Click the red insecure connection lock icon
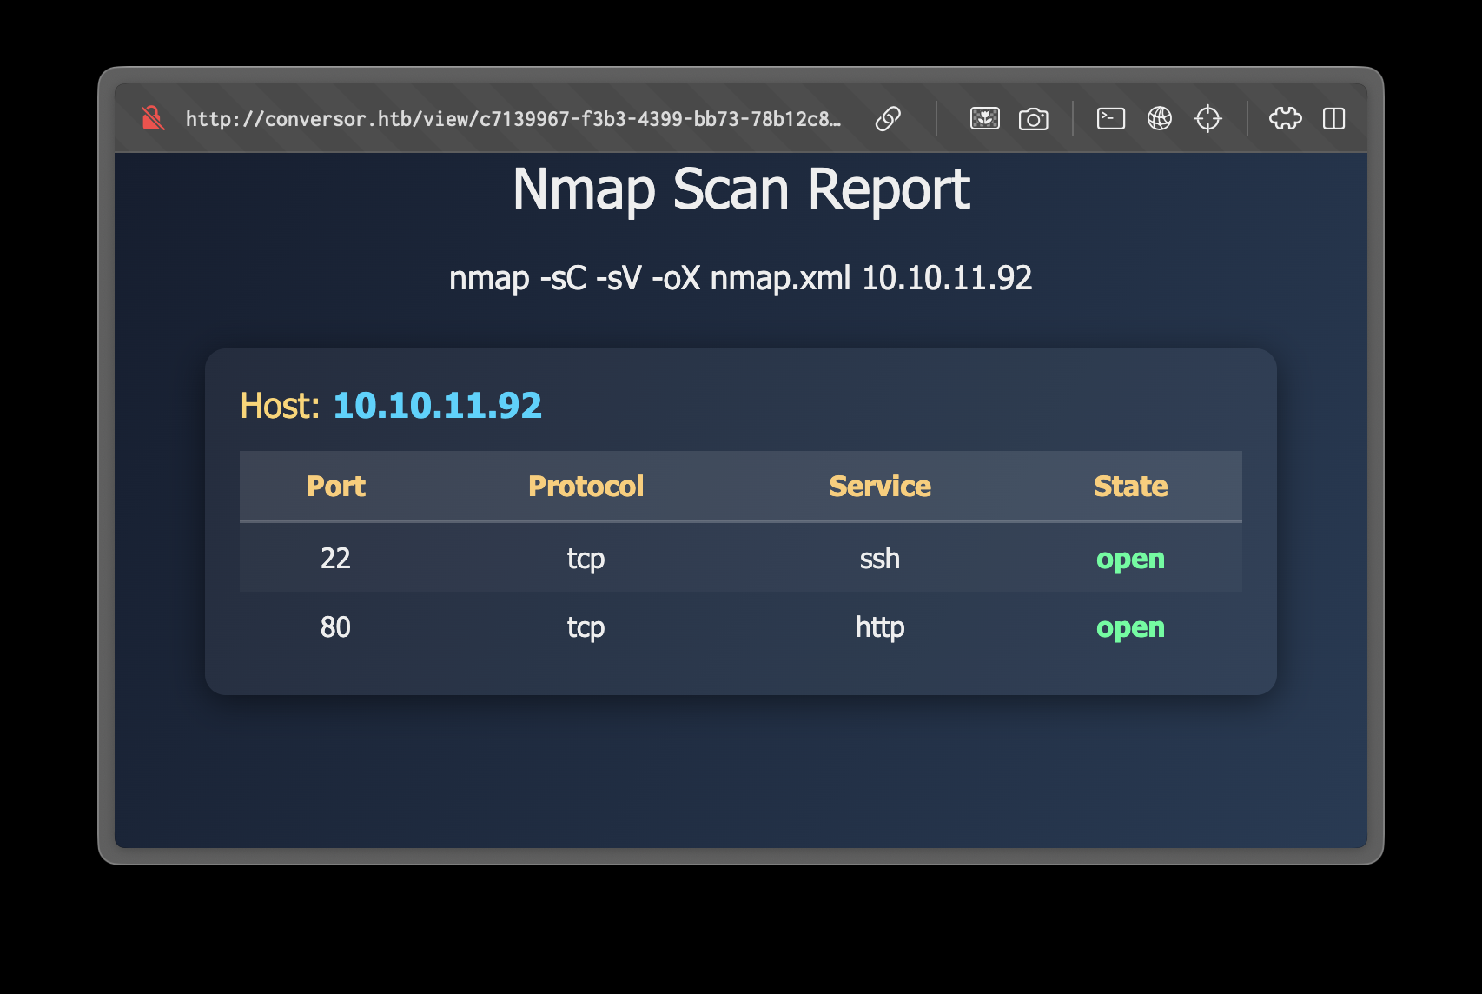 [x=153, y=118]
